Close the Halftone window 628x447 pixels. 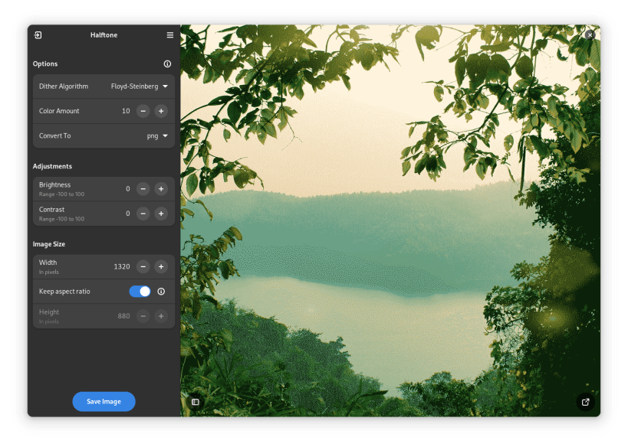pyautogui.click(x=590, y=35)
